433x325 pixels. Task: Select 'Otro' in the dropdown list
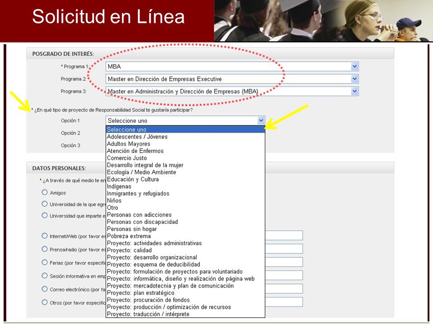[x=185, y=208]
